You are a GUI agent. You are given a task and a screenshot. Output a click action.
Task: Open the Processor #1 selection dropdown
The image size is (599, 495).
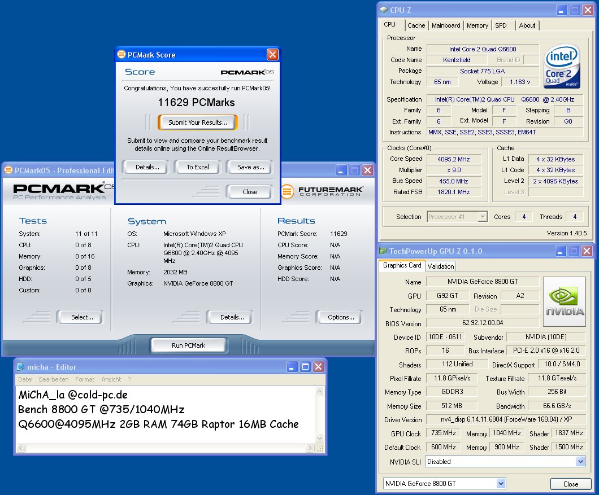(x=483, y=217)
